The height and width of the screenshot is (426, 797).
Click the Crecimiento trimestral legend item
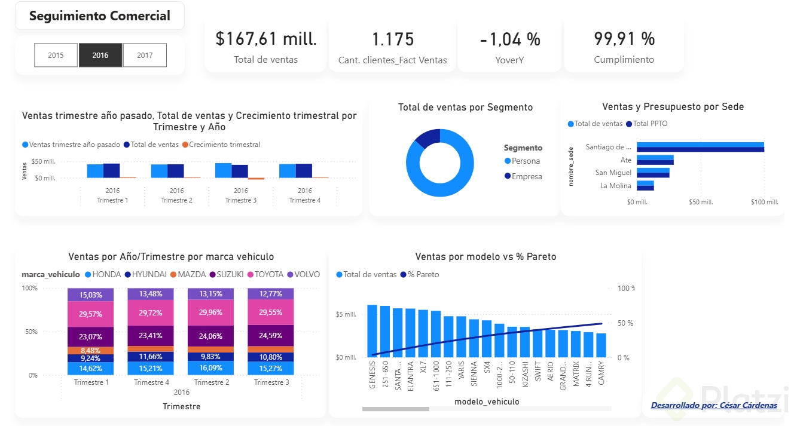(221, 145)
